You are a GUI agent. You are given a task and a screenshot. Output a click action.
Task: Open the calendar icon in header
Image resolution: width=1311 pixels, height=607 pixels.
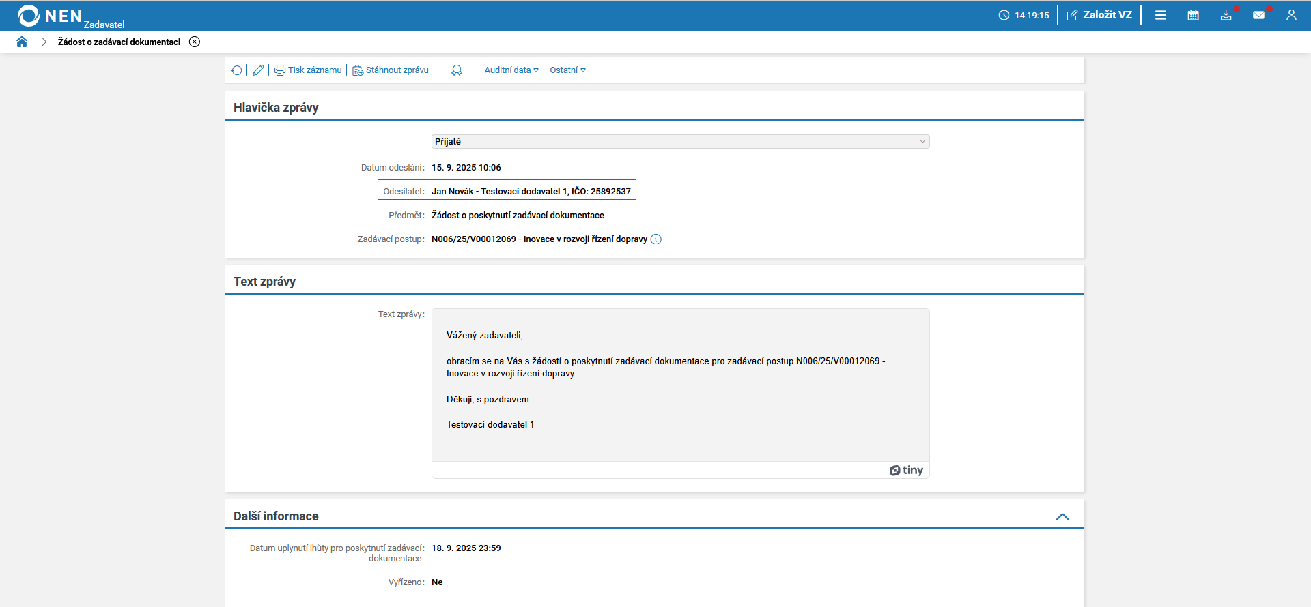click(1194, 15)
